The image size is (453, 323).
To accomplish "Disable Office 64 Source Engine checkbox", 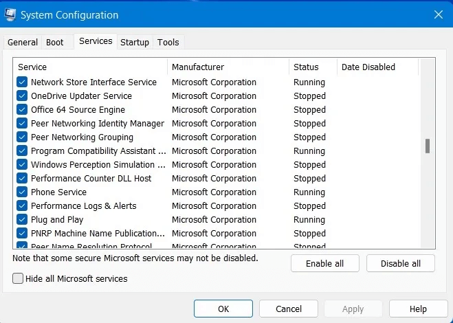I will click(x=22, y=110).
